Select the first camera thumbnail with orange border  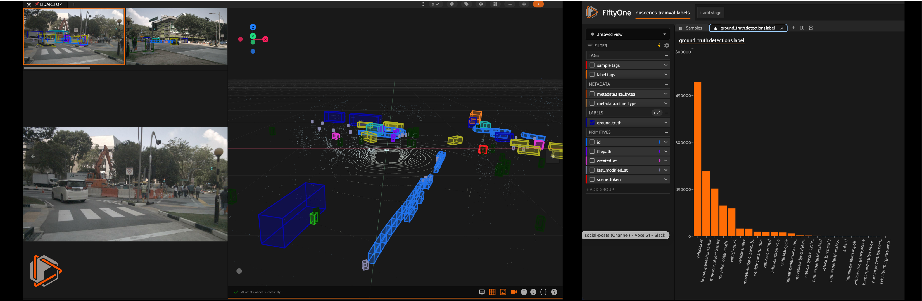click(x=74, y=37)
